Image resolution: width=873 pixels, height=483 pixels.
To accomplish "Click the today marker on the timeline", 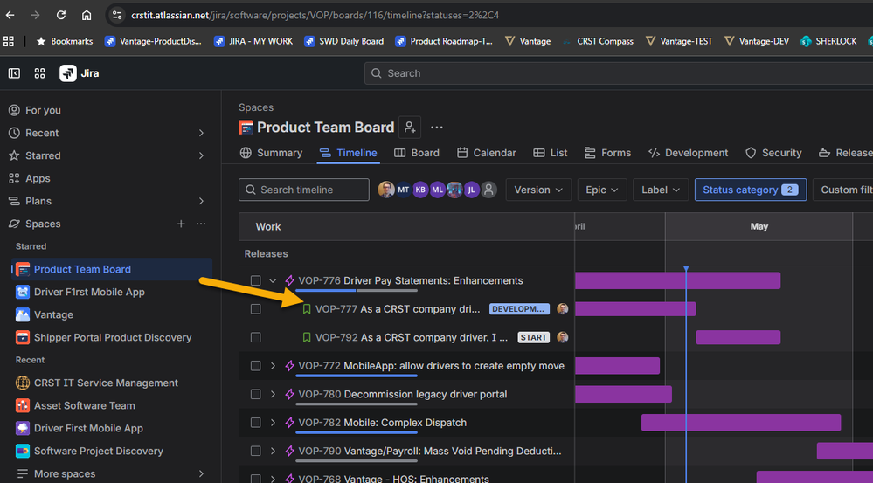I will pyautogui.click(x=686, y=269).
